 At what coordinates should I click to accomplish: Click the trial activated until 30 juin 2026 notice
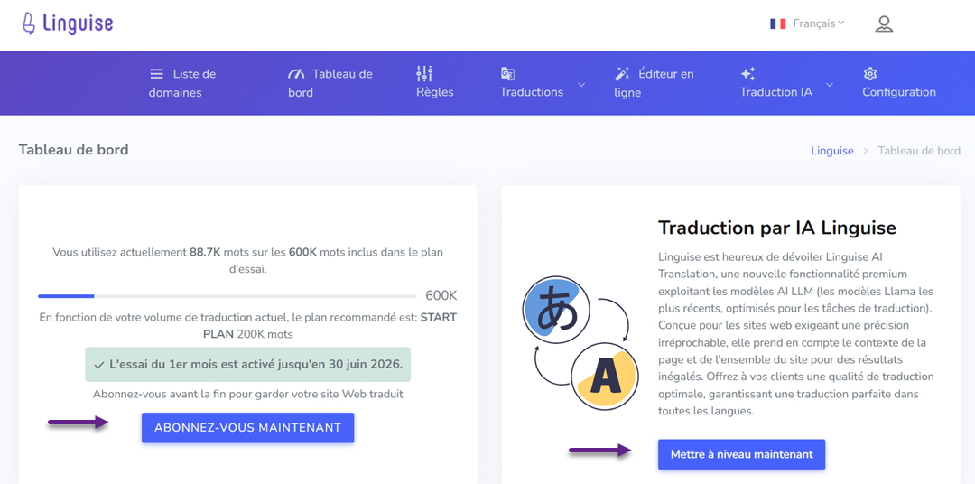(x=248, y=365)
